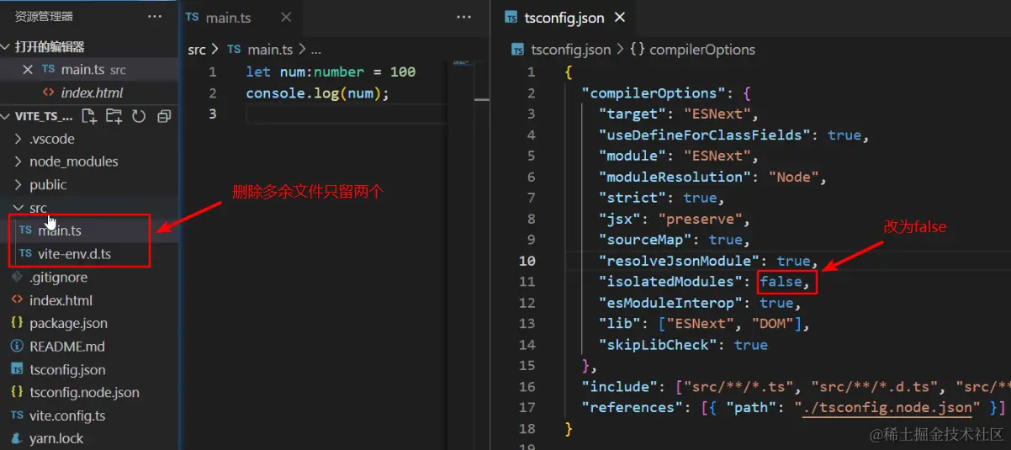Click main.ts breadcrumb in editor
The height and width of the screenshot is (450, 1011).
point(268,50)
